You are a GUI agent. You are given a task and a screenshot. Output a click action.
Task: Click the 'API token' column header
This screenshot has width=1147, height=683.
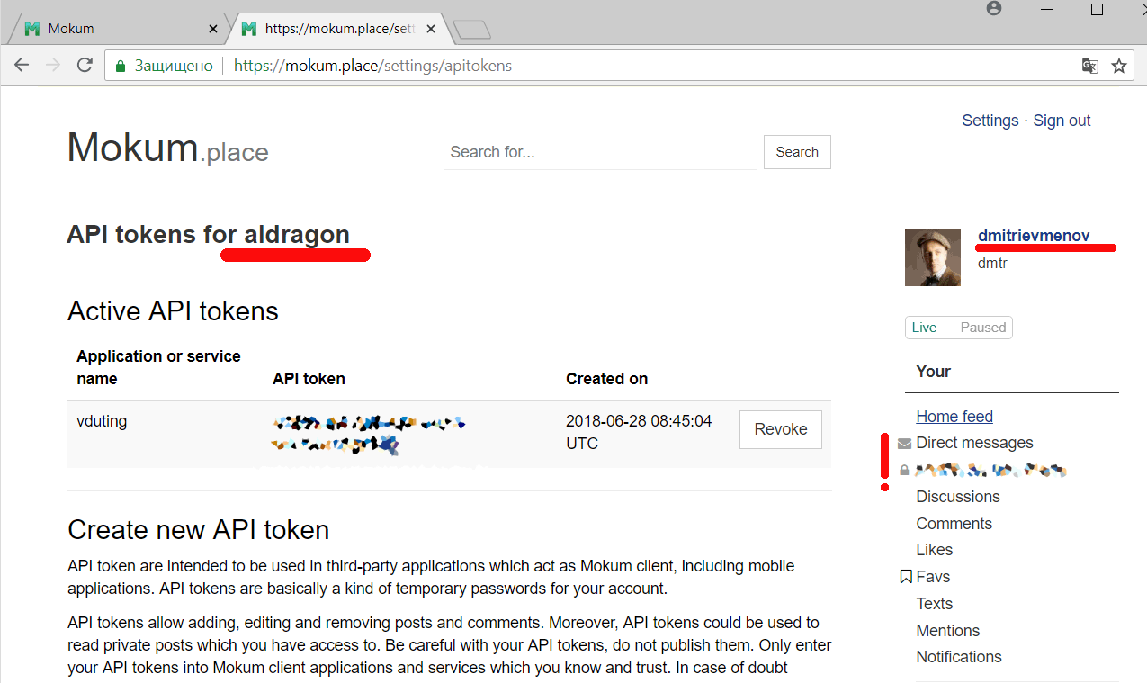pyautogui.click(x=309, y=379)
